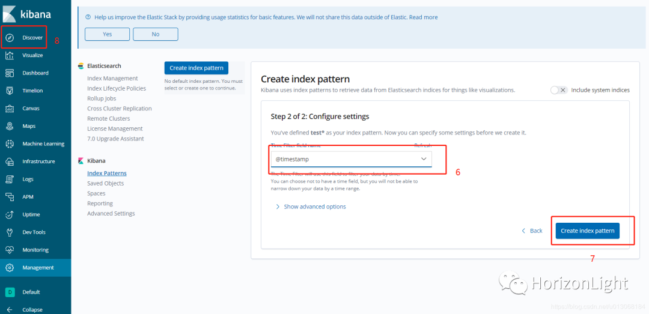The height and width of the screenshot is (314, 649).
Task: Open the Timelion icon
Action: pos(10,91)
